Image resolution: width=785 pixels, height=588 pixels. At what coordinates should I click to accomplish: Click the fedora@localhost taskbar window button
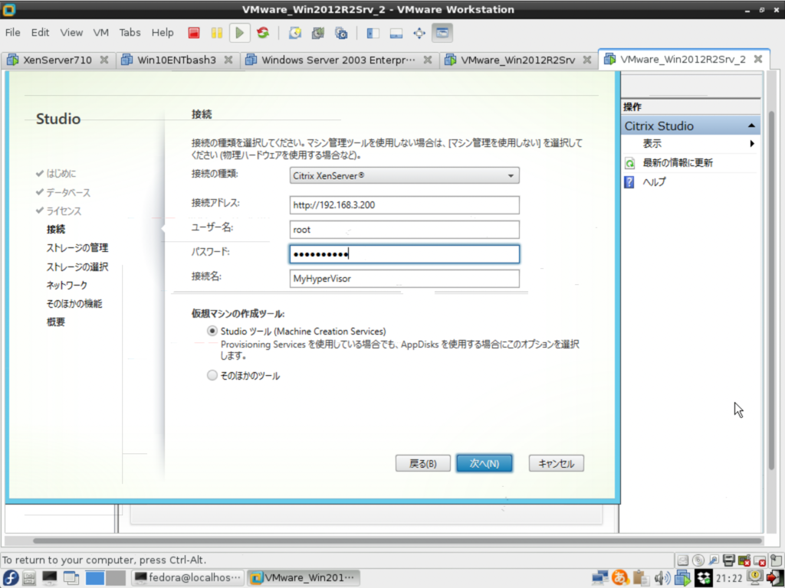pyautogui.click(x=188, y=578)
